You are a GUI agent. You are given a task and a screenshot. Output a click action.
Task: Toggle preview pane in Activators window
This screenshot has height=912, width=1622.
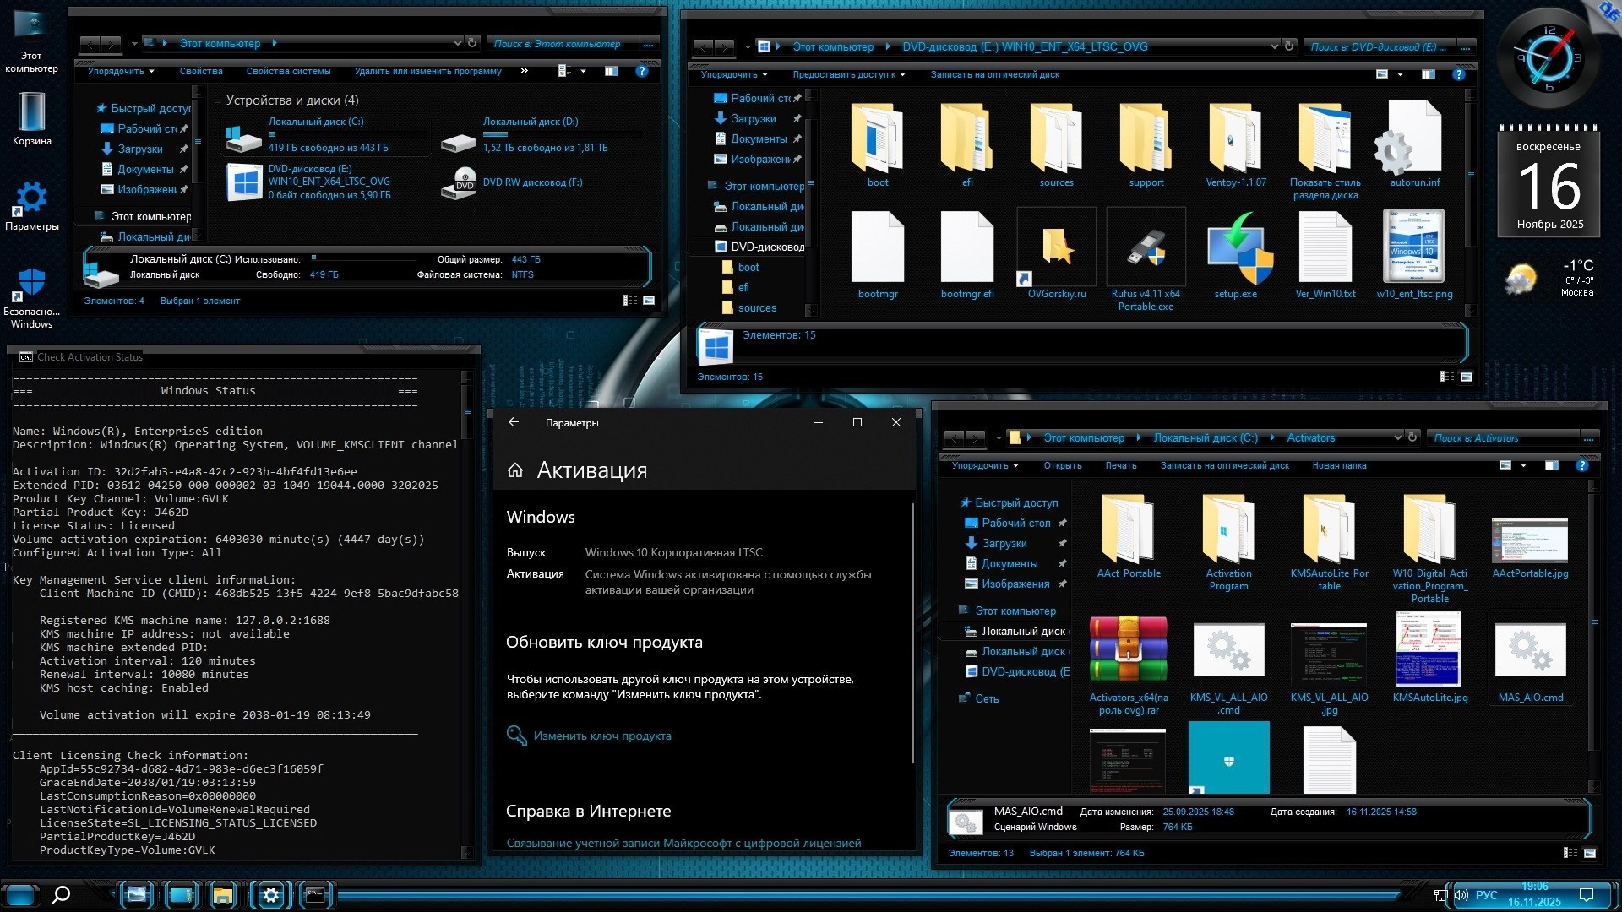pyautogui.click(x=1552, y=465)
